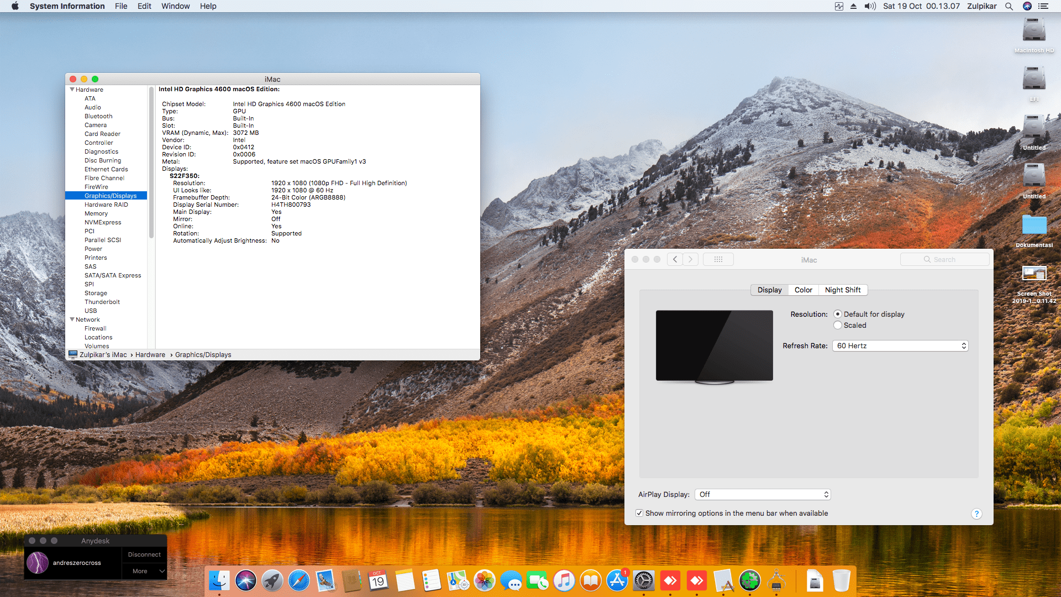This screenshot has width=1061, height=597.
Task: Go back in Displays preferences
Action: [675, 259]
